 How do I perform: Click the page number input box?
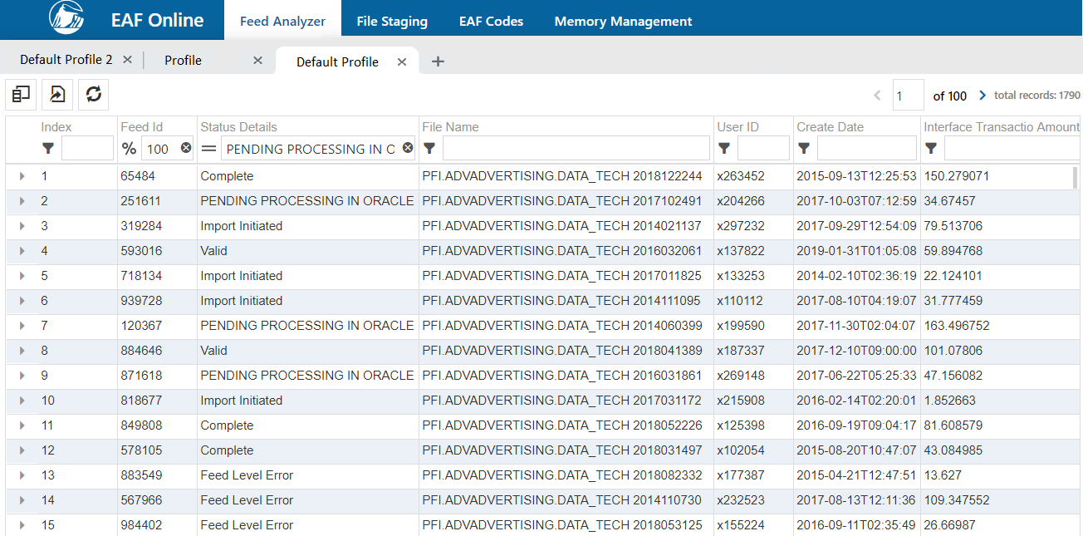point(908,96)
